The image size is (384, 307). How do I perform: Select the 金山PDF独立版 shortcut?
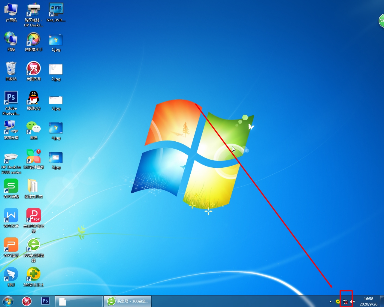click(x=34, y=221)
